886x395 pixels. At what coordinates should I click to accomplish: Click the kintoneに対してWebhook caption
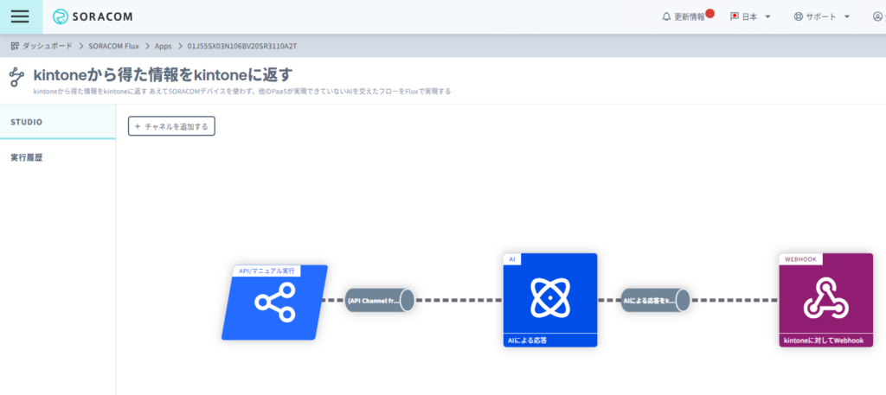point(825,341)
